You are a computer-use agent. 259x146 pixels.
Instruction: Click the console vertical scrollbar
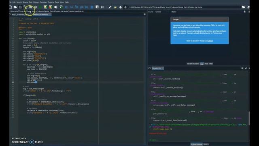pyautogui.click(x=249, y=118)
